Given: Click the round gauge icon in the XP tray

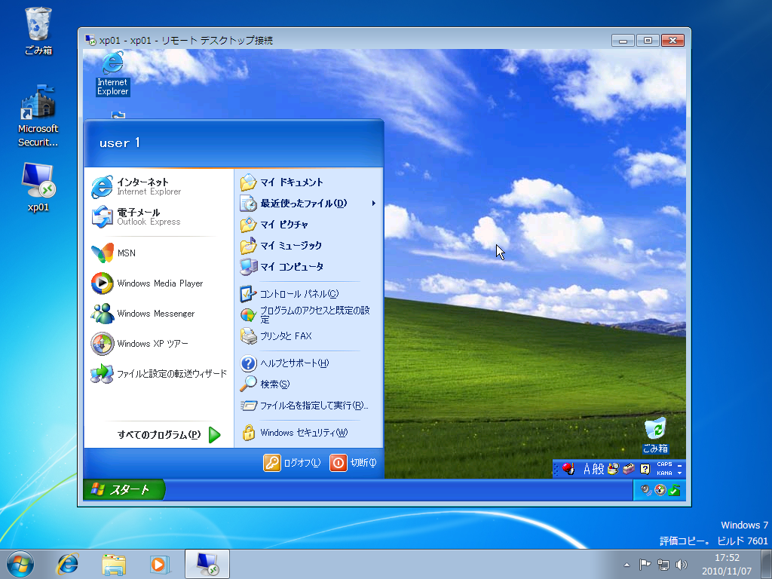Looking at the screenshot, I should 660,490.
